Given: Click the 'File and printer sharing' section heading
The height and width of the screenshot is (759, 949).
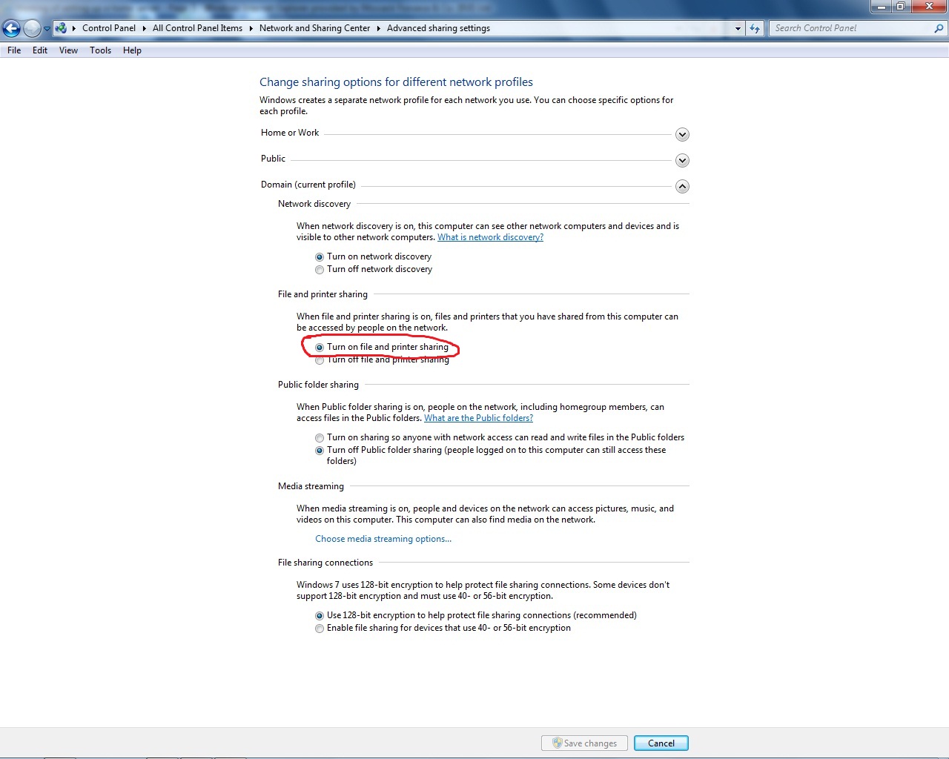Looking at the screenshot, I should pyautogui.click(x=323, y=294).
